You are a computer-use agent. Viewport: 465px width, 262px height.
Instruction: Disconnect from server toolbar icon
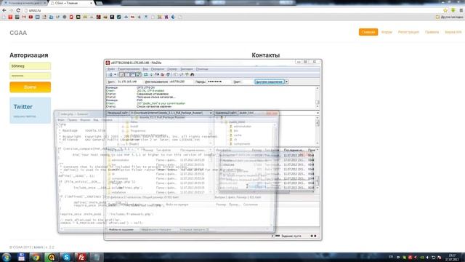click(162, 74)
